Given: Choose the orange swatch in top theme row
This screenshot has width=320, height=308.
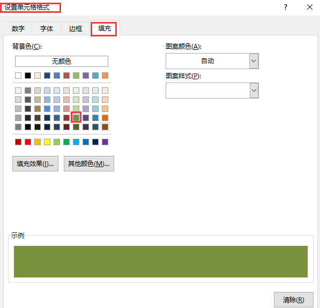Looking at the screenshot, I should coord(105,76).
